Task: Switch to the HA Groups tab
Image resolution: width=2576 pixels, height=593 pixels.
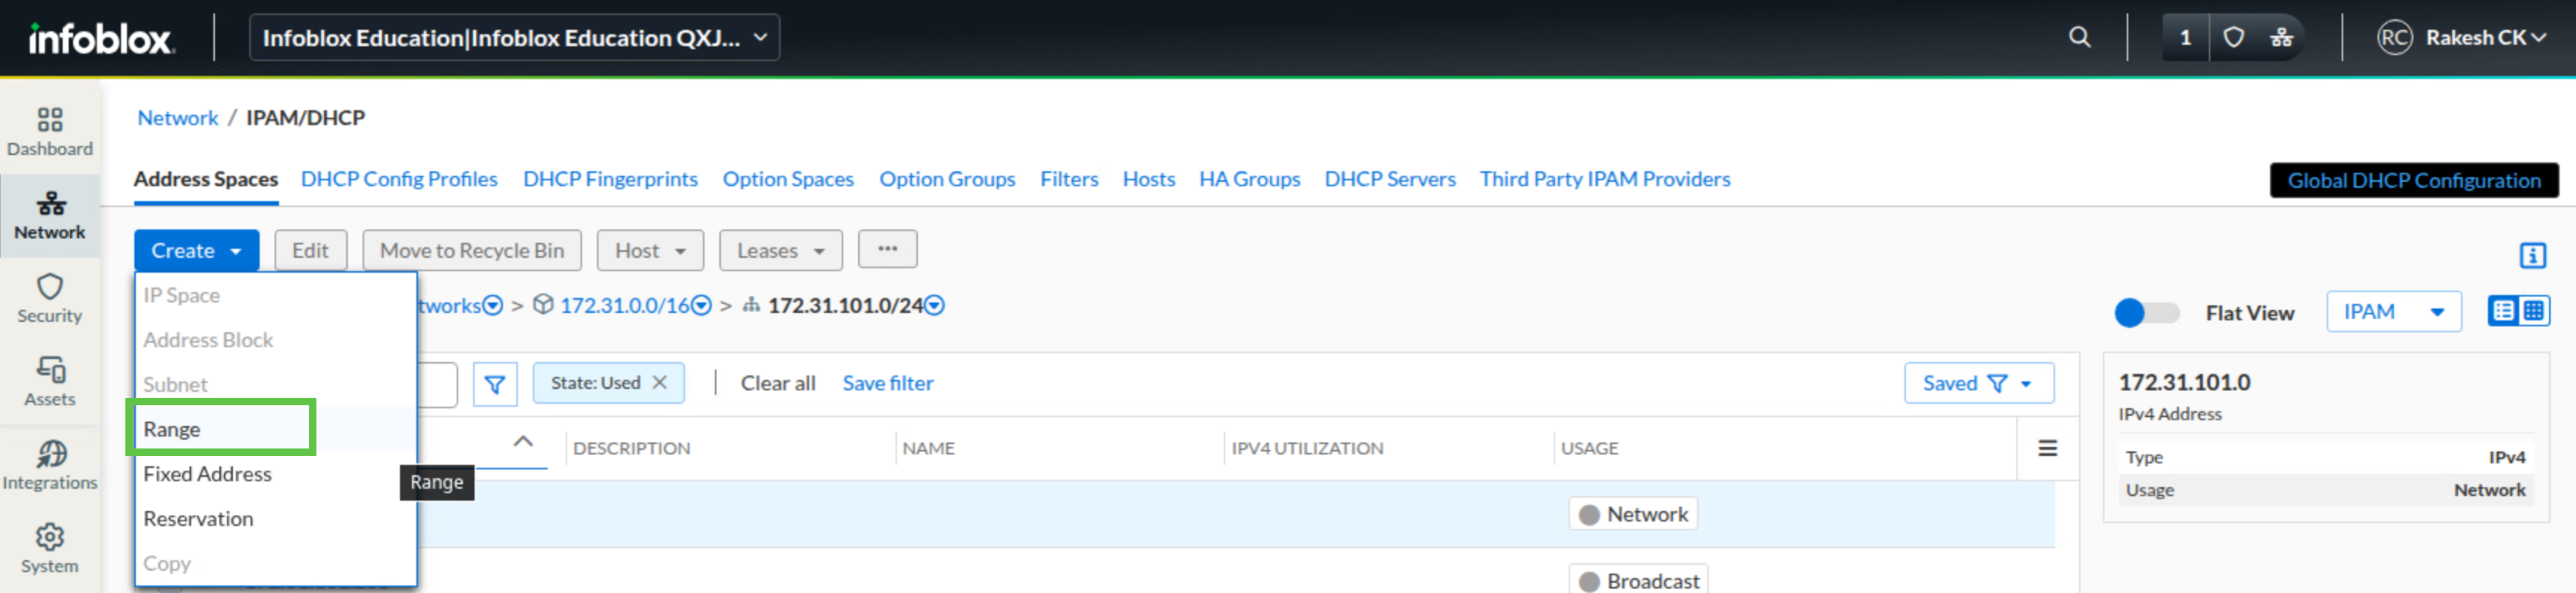Action: [1249, 180]
